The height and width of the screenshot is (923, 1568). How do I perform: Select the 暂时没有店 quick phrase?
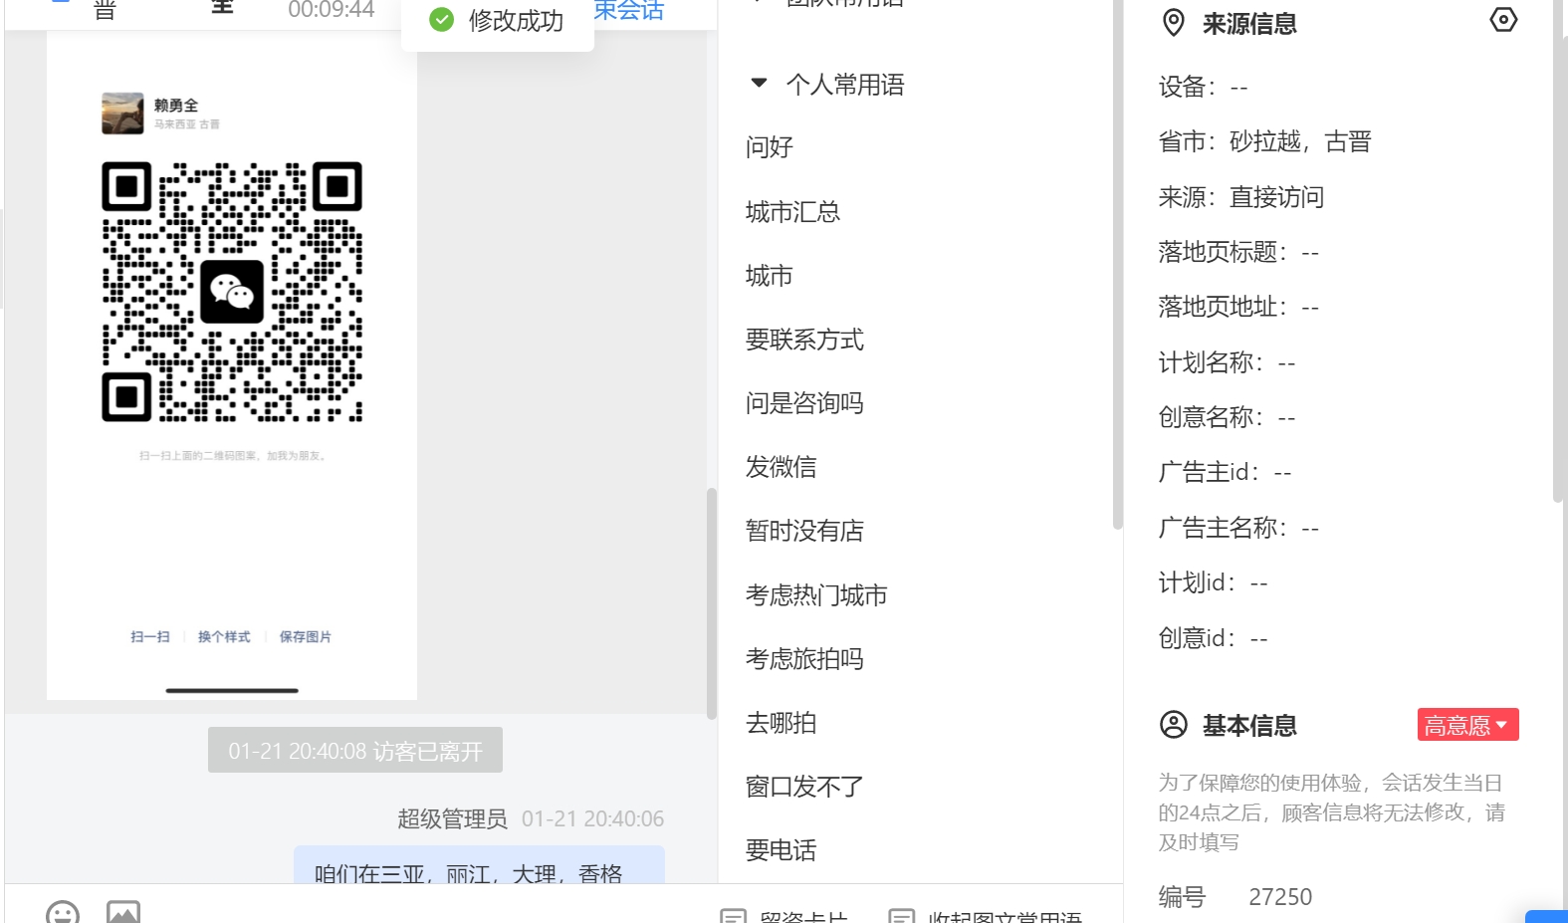804,531
